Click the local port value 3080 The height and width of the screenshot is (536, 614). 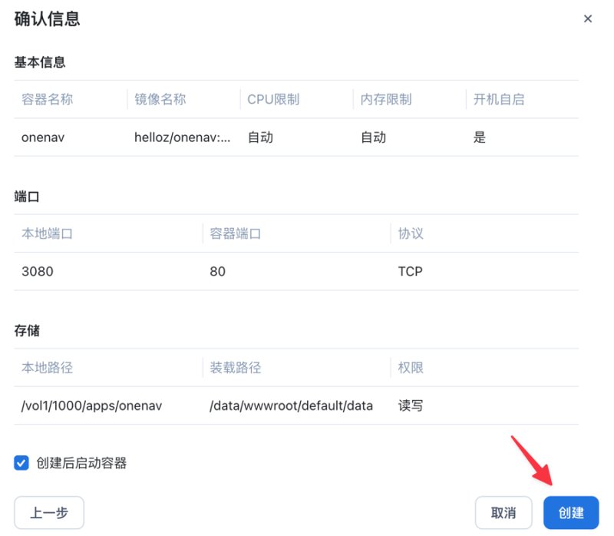tap(38, 272)
